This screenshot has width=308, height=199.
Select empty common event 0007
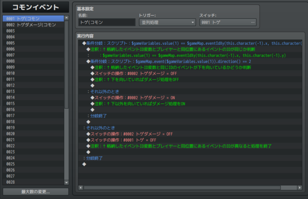point(33,55)
